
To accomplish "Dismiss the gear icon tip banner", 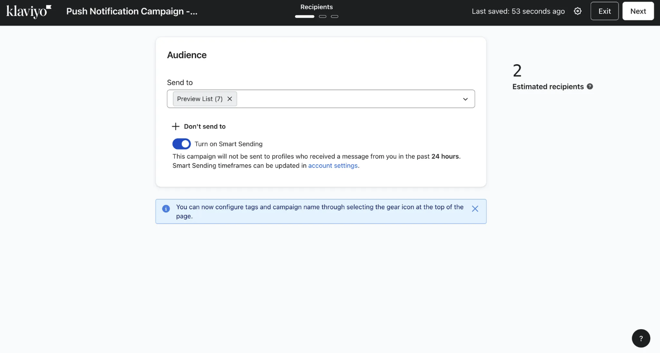I will click(475, 209).
